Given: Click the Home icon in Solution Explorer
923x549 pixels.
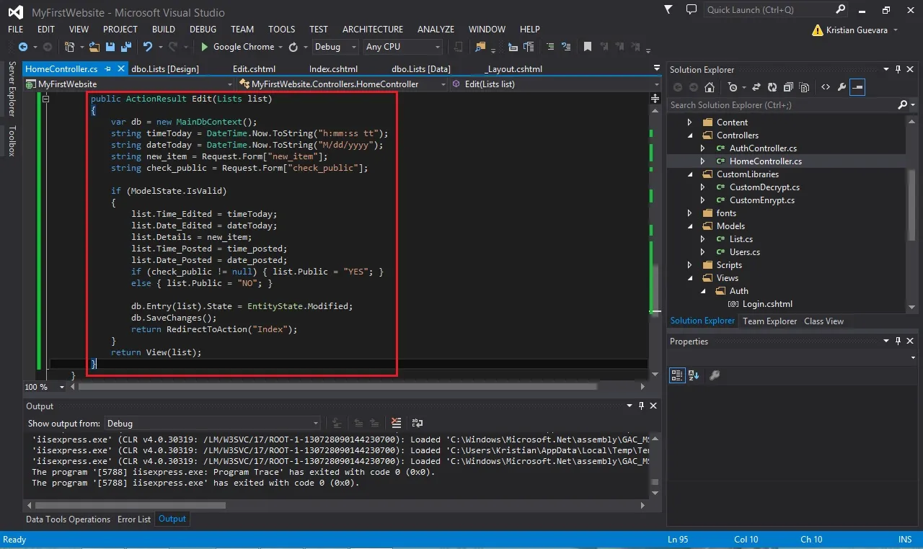Looking at the screenshot, I should click(x=710, y=87).
